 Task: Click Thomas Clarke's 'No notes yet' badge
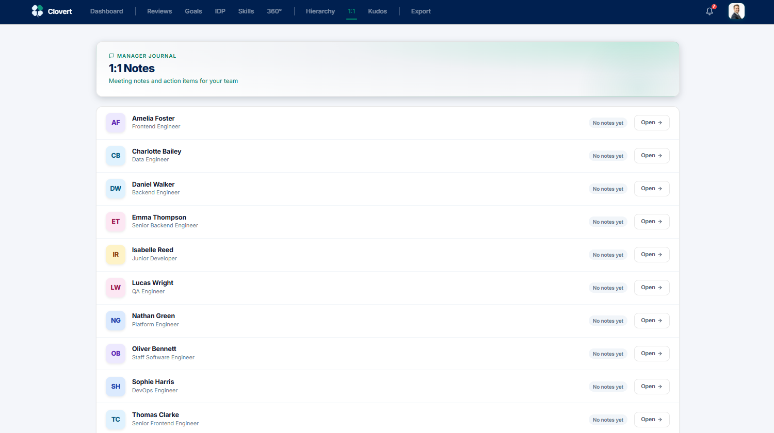click(x=608, y=420)
